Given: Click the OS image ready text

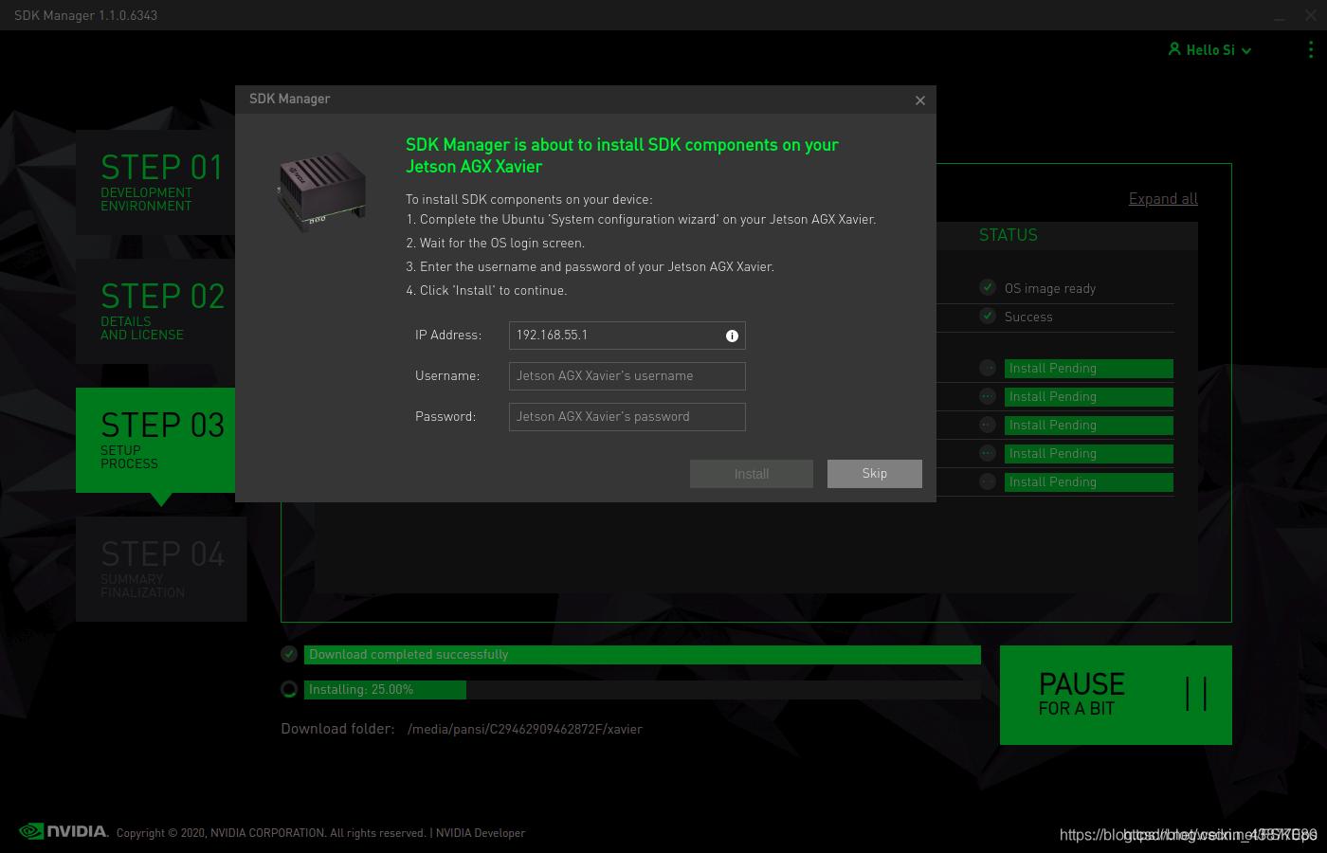Looking at the screenshot, I should coord(1050,289).
